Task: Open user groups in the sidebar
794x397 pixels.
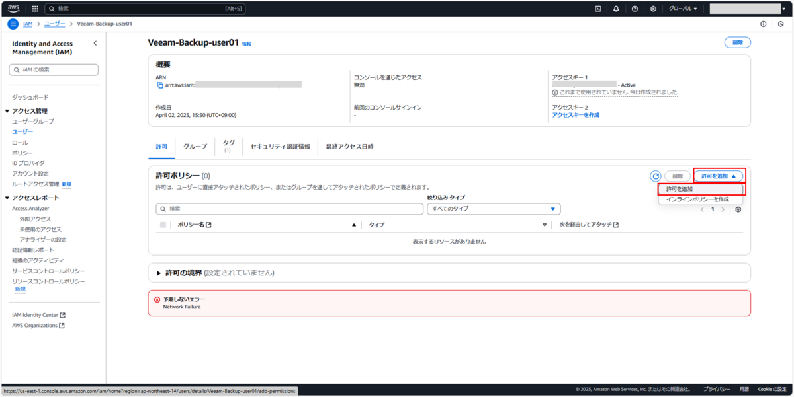Action: click(x=33, y=122)
